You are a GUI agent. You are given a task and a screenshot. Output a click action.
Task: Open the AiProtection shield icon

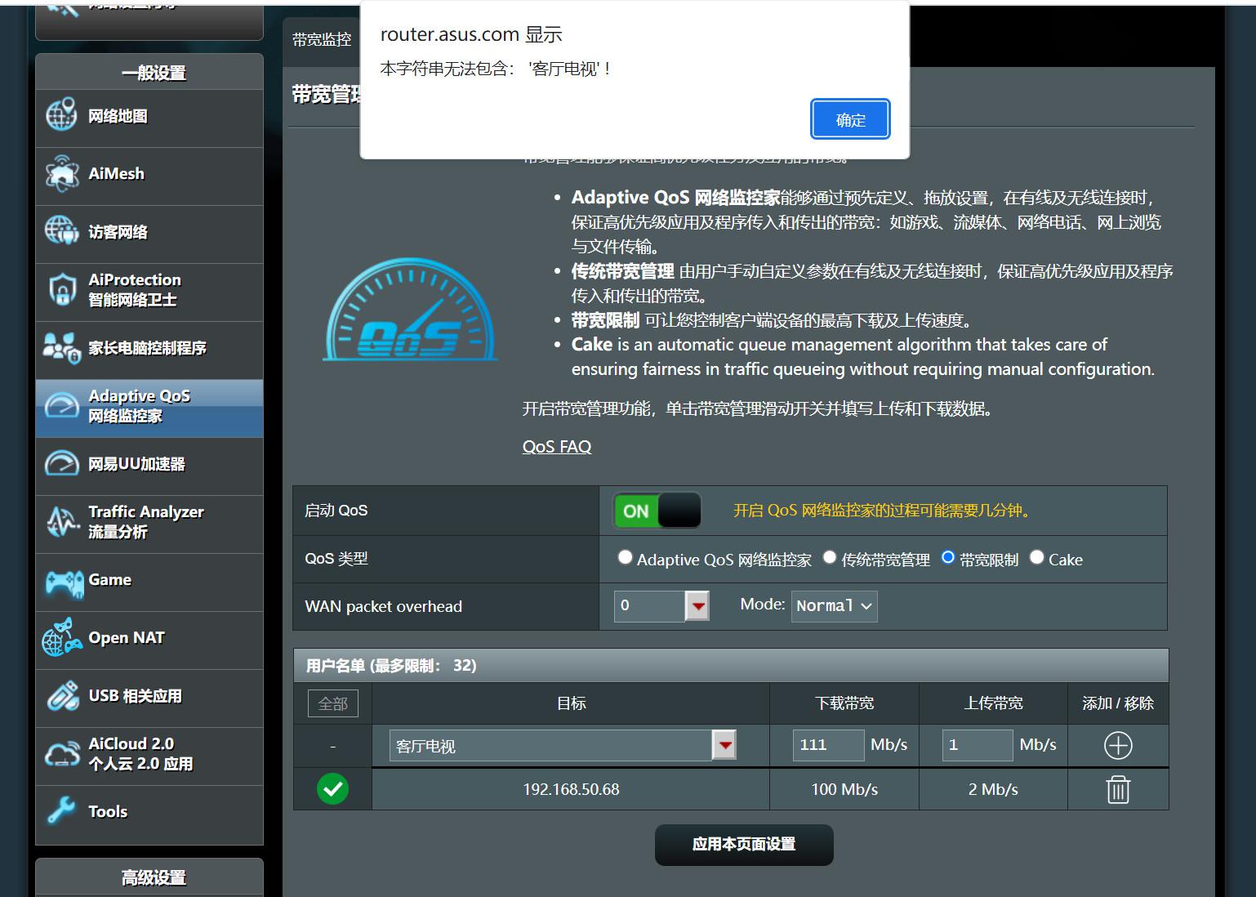click(x=62, y=290)
